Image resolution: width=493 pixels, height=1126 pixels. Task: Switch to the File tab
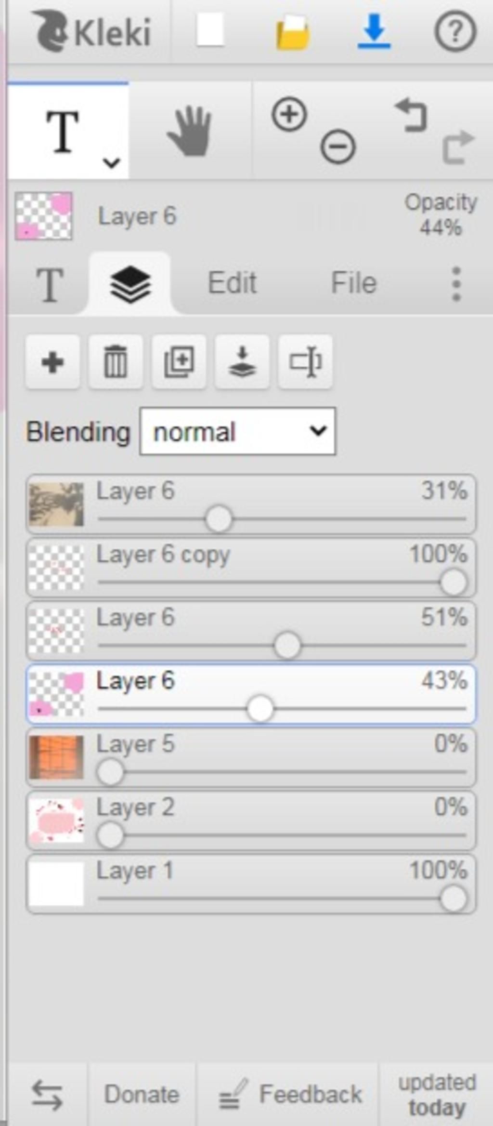pos(354,282)
